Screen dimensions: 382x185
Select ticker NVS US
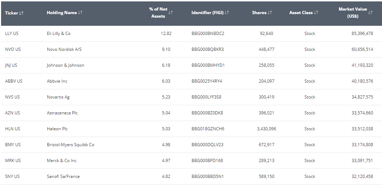click(12, 97)
